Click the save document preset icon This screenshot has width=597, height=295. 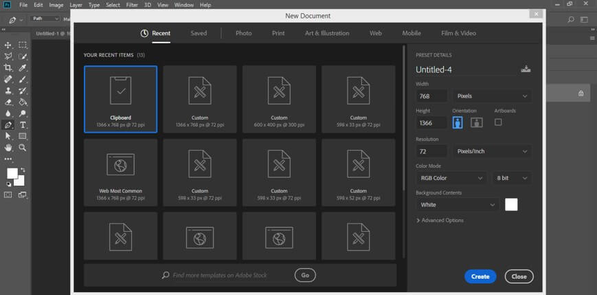[x=526, y=69]
